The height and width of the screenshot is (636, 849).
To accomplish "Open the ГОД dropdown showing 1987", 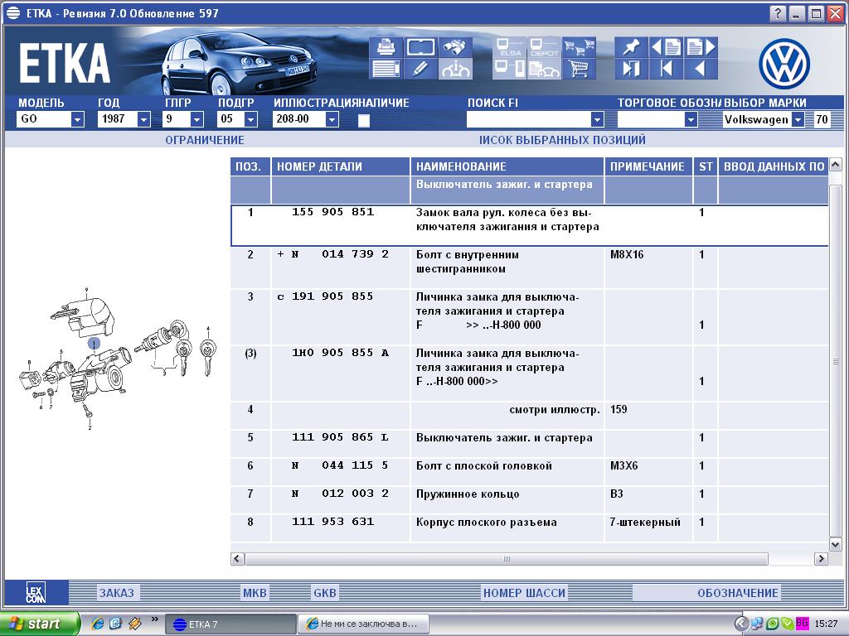I will click(x=143, y=119).
